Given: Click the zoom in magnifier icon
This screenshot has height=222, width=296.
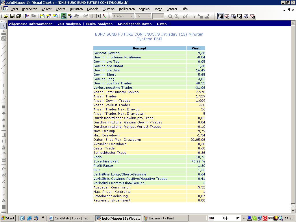Looking at the screenshot, I should tap(177, 16).
